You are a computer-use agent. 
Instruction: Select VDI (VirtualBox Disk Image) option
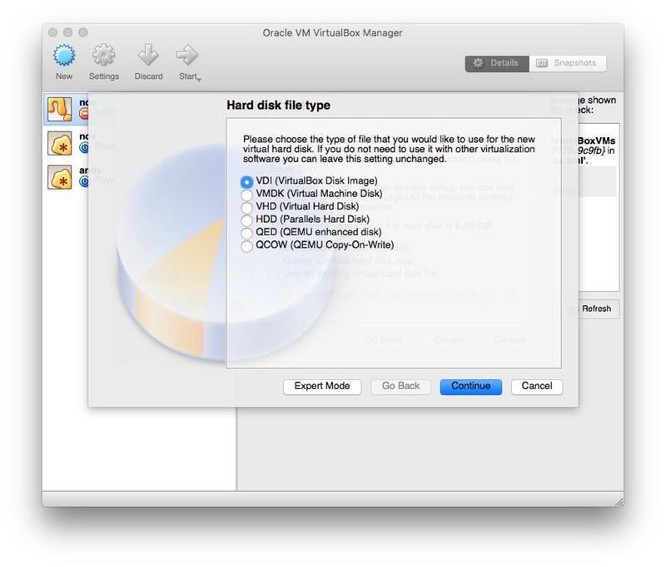(x=309, y=181)
